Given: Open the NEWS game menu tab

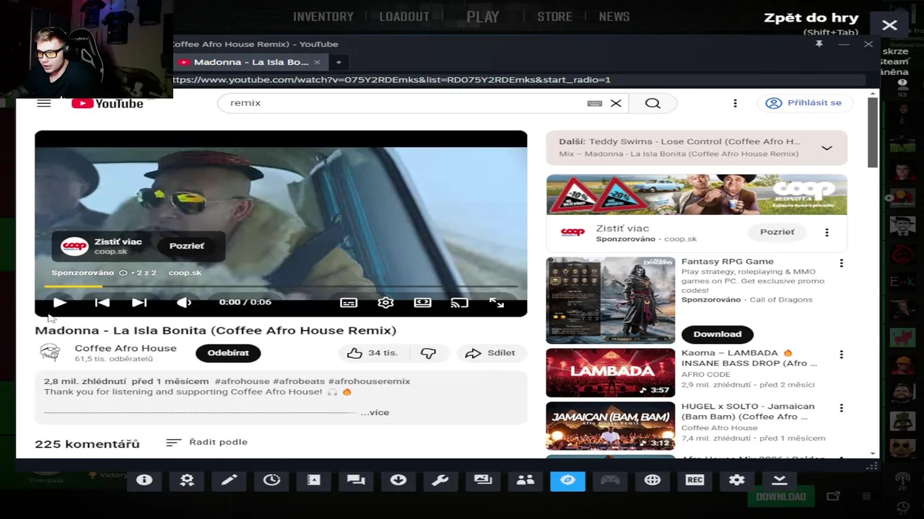Looking at the screenshot, I should click(614, 17).
